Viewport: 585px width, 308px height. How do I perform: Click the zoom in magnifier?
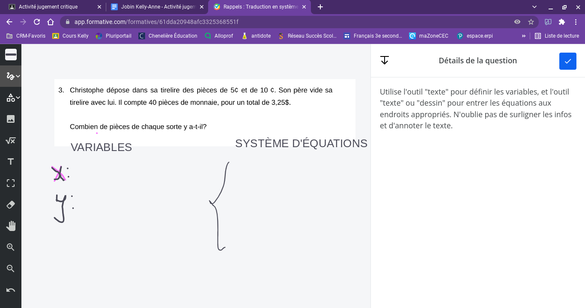[x=11, y=247]
